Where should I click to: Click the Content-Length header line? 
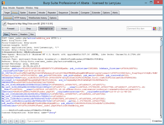pos(15,45)
